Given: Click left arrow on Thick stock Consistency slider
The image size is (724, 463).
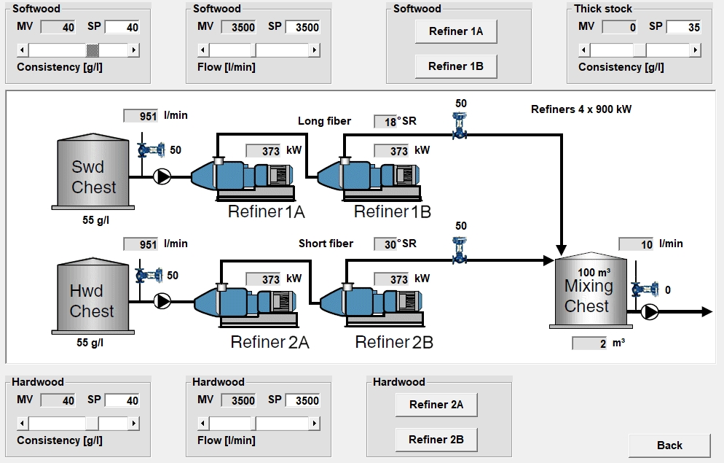Looking at the screenshot, I should [584, 51].
